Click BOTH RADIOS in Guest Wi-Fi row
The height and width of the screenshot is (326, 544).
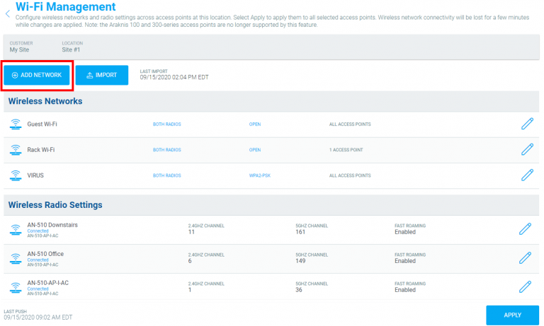click(167, 124)
